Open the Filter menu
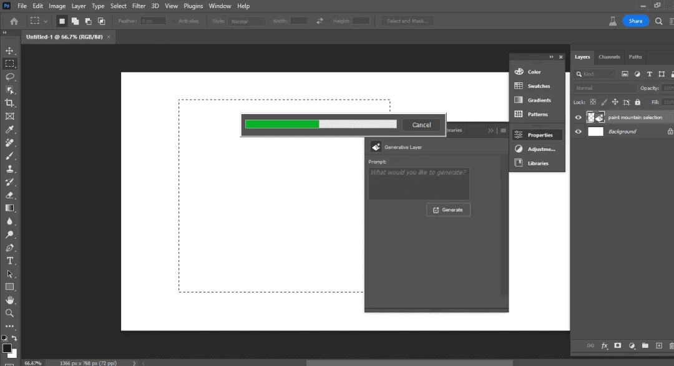674x366 pixels. [x=139, y=6]
